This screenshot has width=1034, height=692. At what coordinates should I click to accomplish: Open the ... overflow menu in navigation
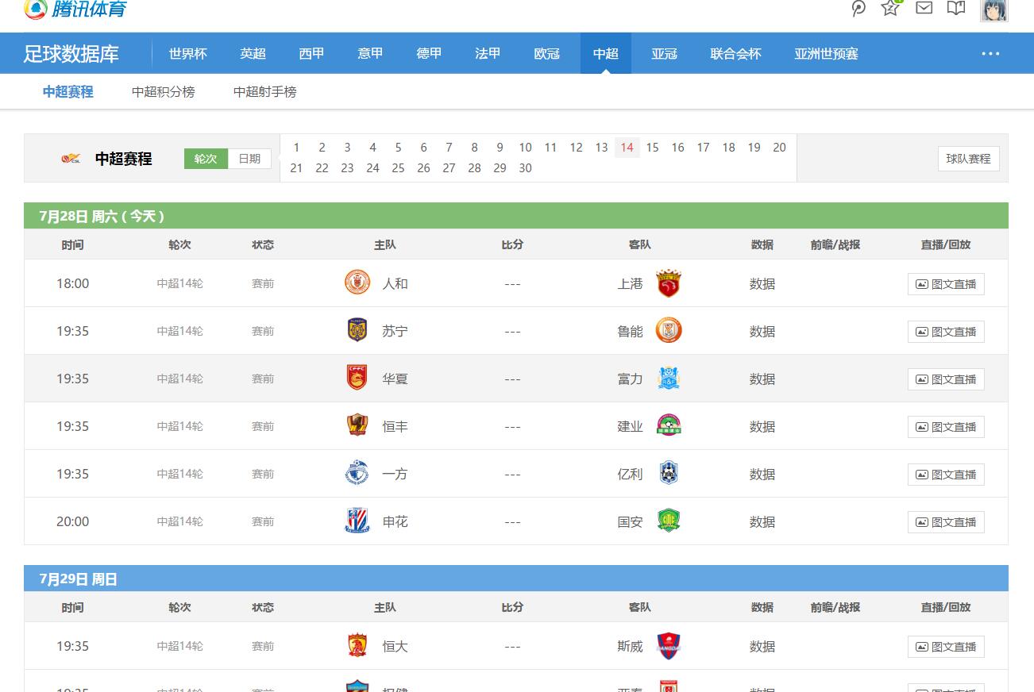990,53
